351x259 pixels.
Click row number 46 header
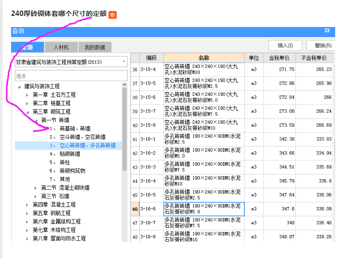pyautogui.click(x=135, y=209)
